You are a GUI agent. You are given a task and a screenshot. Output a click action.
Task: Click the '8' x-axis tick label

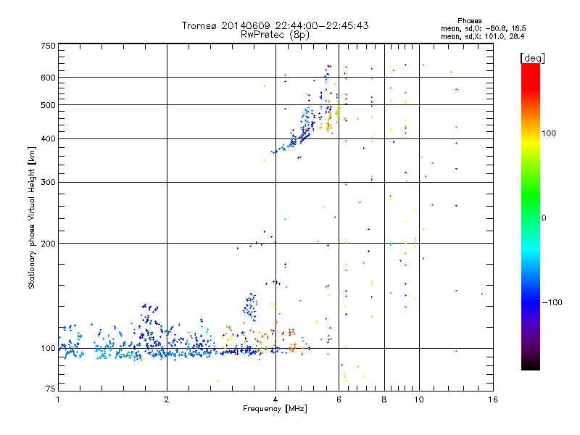(x=384, y=399)
